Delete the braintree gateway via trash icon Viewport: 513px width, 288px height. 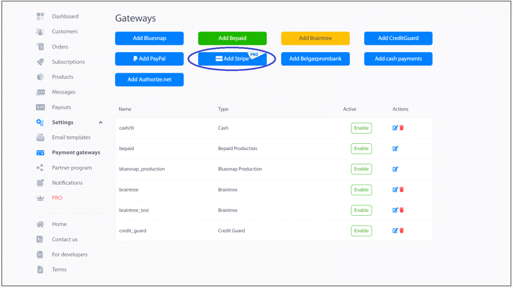402,190
